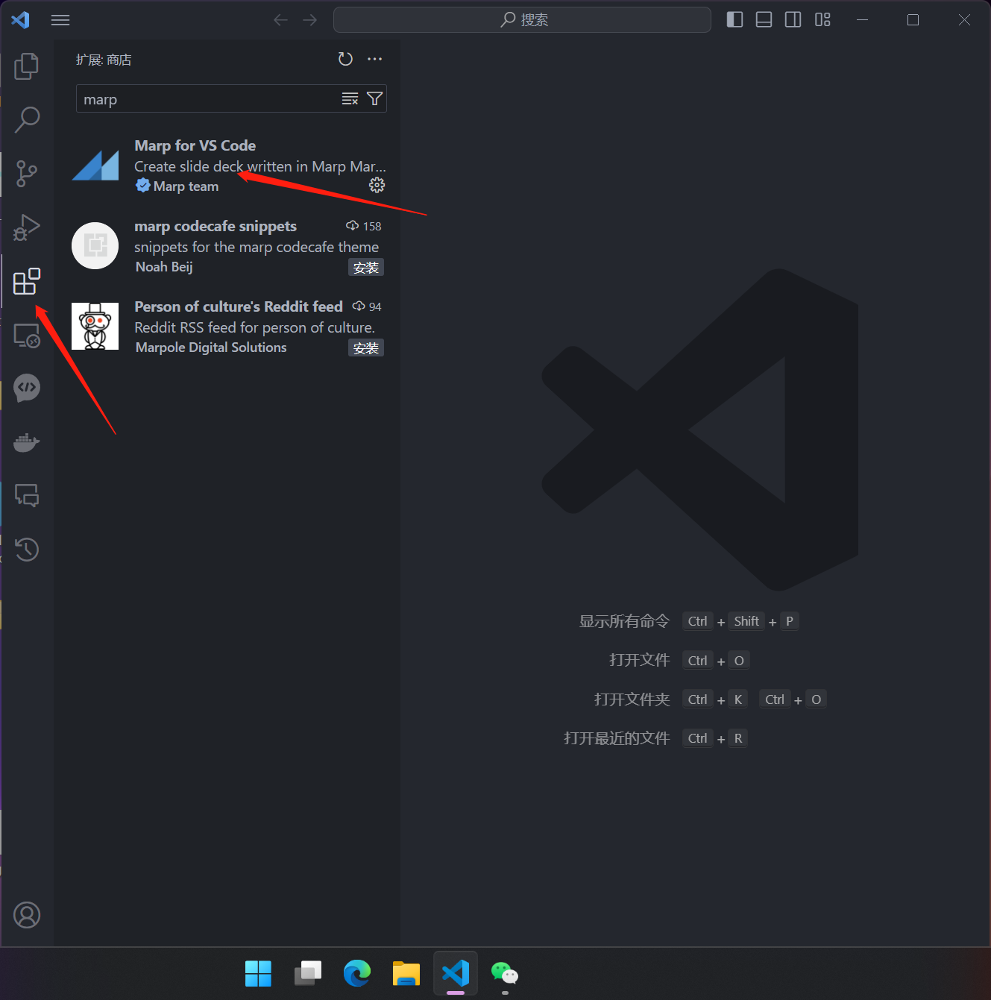991x1000 pixels.
Task: Select the Extensions view icon
Action: (x=27, y=281)
